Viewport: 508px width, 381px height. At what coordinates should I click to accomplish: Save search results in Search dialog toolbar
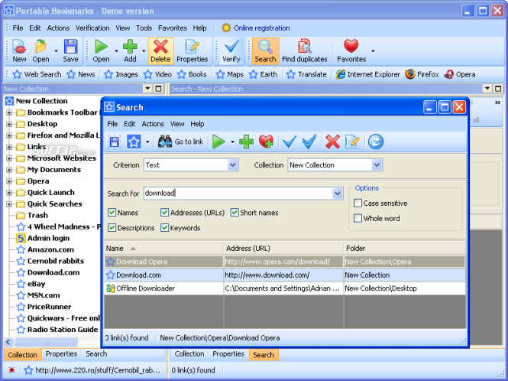point(115,142)
